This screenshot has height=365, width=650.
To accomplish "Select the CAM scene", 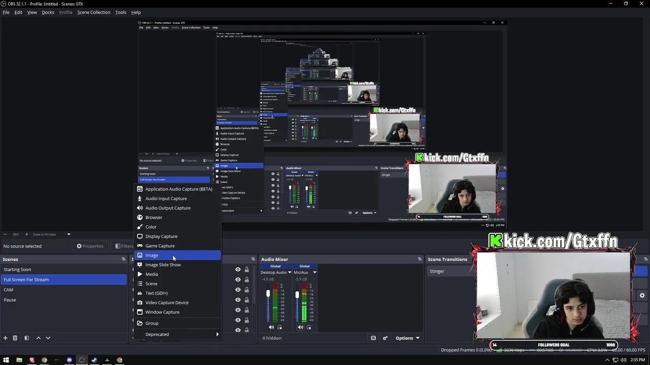I will point(63,290).
